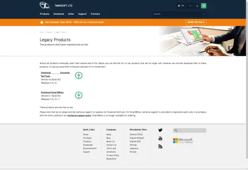Click the globe language icon

pyautogui.click(x=179, y=6)
